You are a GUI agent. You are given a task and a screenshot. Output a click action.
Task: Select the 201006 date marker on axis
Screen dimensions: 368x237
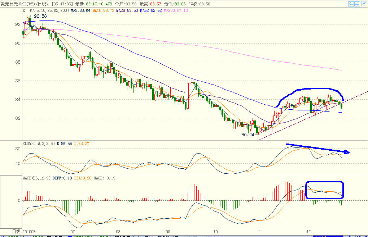[x=29, y=232]
